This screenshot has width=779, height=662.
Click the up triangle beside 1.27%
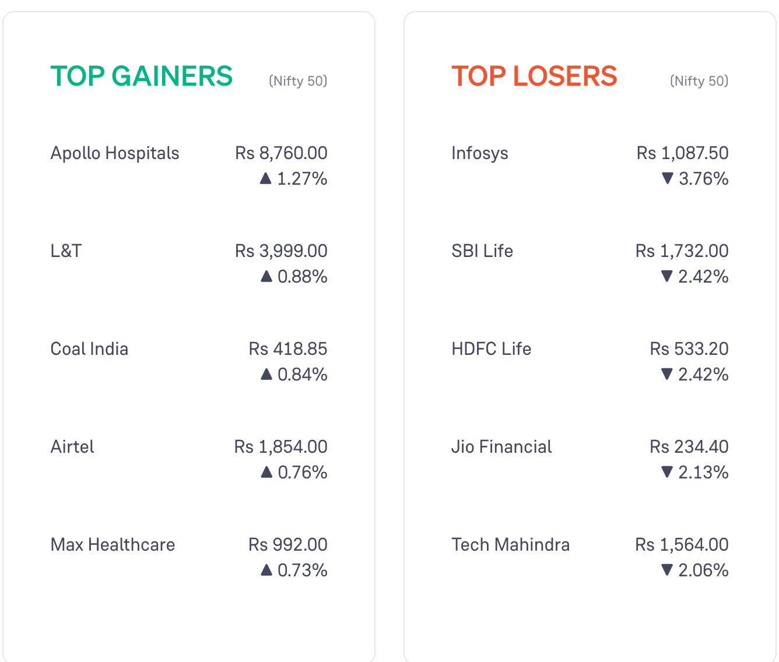click(266, 178)
